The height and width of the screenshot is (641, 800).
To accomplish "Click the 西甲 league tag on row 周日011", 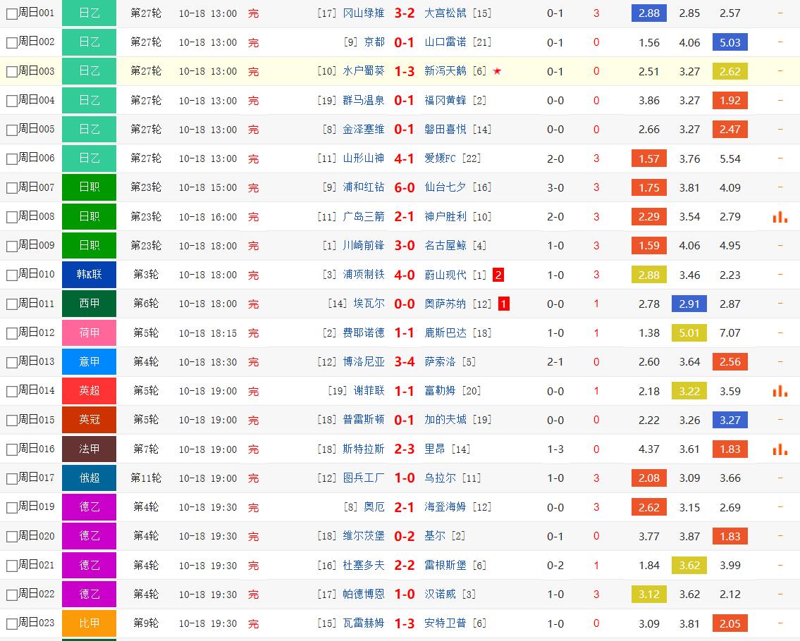I will (x=90, y=304).
